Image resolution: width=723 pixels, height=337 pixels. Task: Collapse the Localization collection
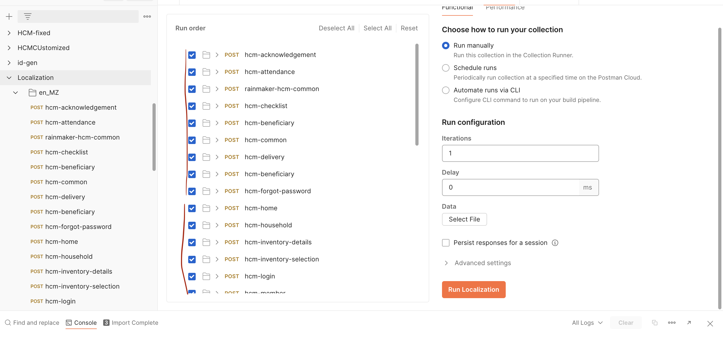coord(9,78)
